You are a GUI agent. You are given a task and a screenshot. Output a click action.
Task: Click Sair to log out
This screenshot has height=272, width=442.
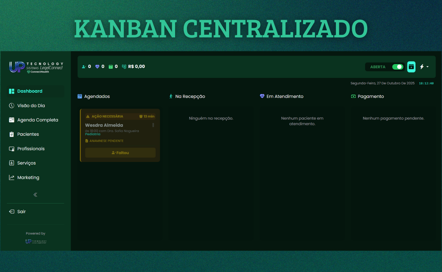[21, 211]
